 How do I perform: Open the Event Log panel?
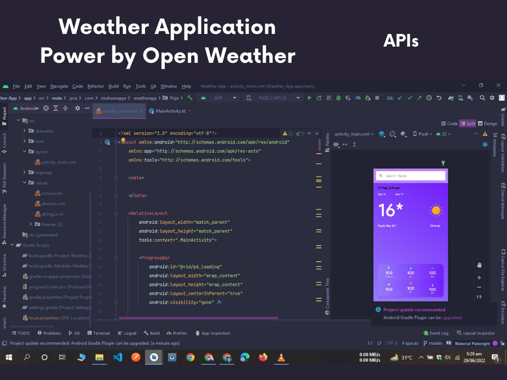coord(437,333)
